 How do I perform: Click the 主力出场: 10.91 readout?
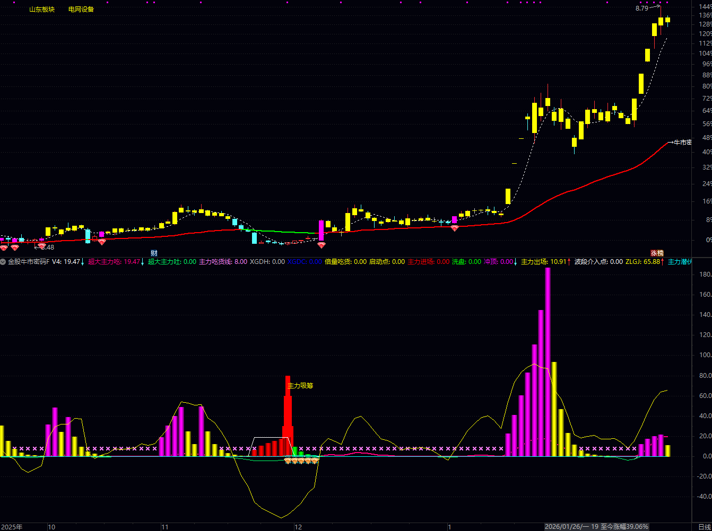(x=544, y=262)
